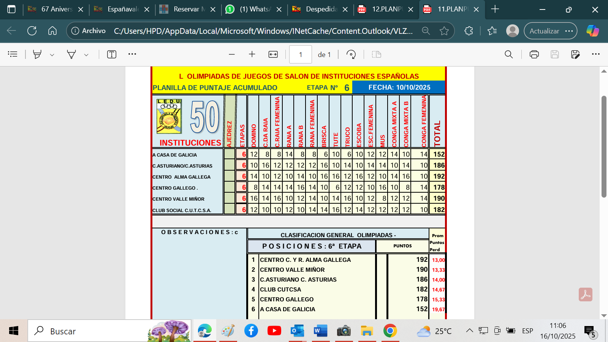Add this page to favorites star

pyautogui.click(x=444, y=31)
